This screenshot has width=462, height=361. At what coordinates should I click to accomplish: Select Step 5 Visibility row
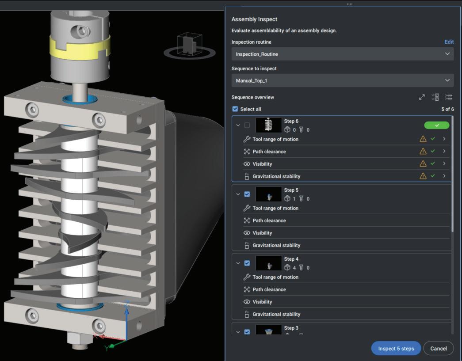tap(346, 233)
